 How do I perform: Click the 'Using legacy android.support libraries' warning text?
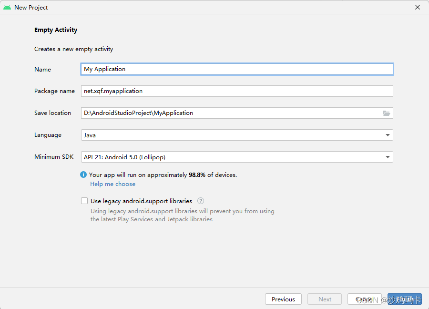[183, 215]
